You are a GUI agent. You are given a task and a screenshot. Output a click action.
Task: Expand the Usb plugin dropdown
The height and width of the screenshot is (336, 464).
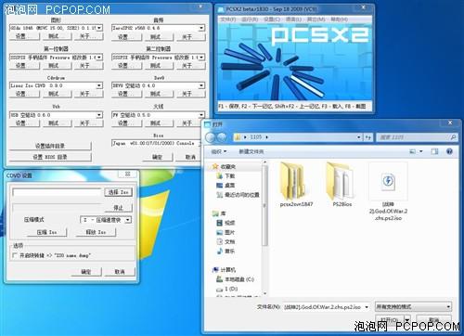(x=99, y=115)
